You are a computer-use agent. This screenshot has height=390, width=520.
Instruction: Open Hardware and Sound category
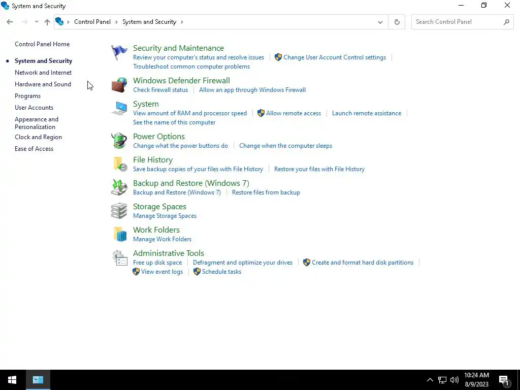tap(43, 84)
